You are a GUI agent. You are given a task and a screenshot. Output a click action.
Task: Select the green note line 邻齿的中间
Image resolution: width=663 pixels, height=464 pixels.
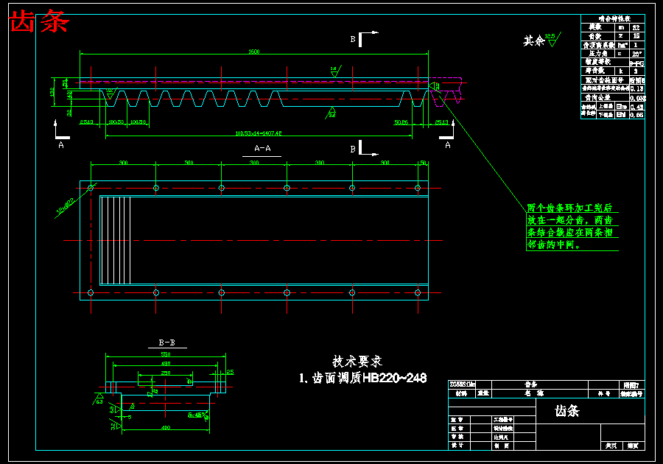pyautogui.click(x=553, y=245)
